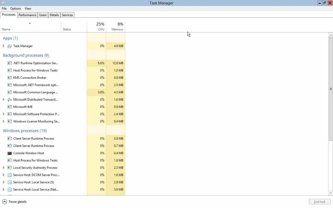
Task: Select the Apps (1) group heading
Action: coord(10,38)
